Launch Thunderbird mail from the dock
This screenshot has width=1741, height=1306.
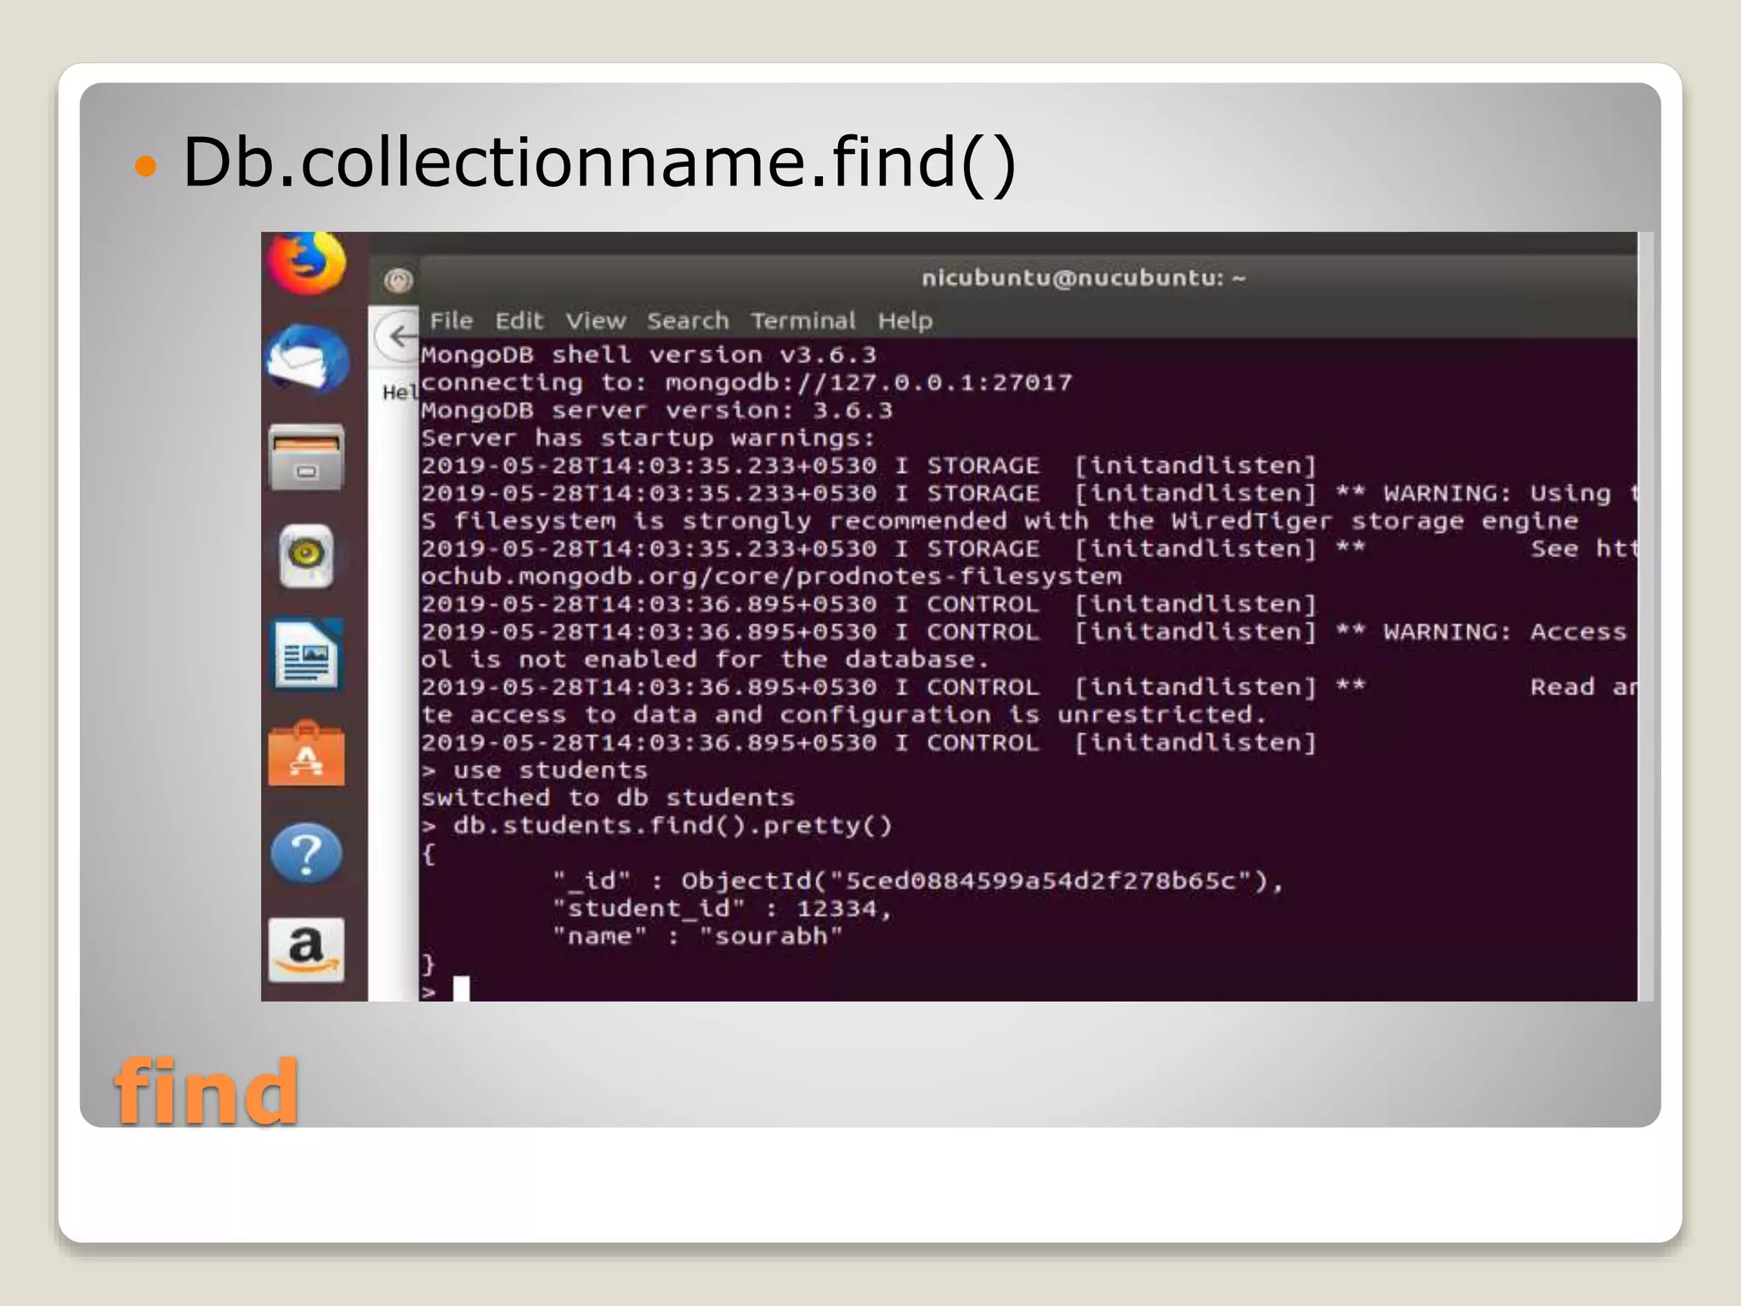[307, 359]
